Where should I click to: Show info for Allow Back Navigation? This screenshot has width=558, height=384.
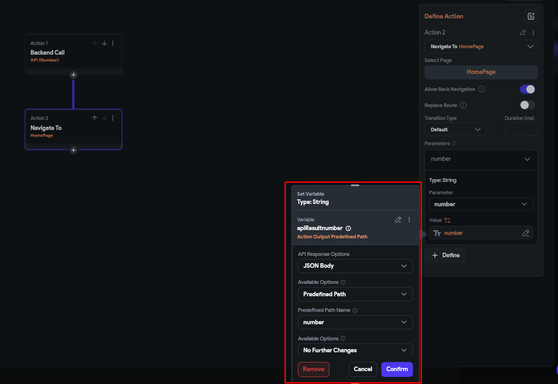(x=481, y=89)
